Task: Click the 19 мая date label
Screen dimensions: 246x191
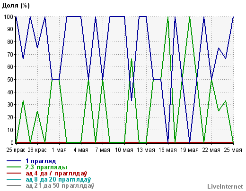Action: [189, 150]
